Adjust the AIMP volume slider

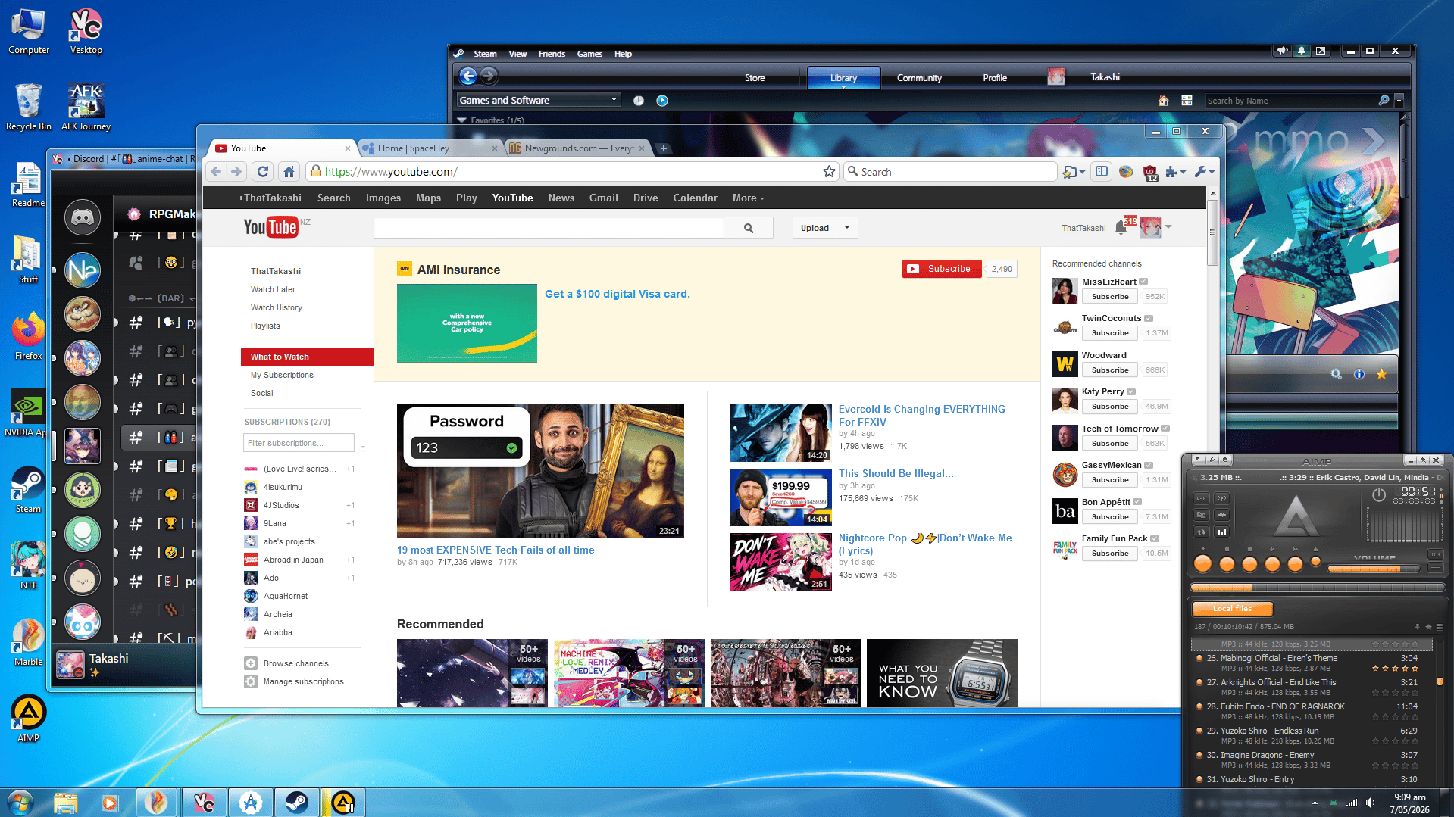1374,568
